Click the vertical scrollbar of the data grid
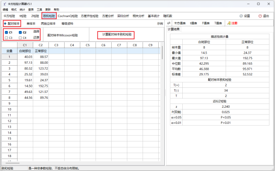 pyautogui.click(x=162, y=52)
